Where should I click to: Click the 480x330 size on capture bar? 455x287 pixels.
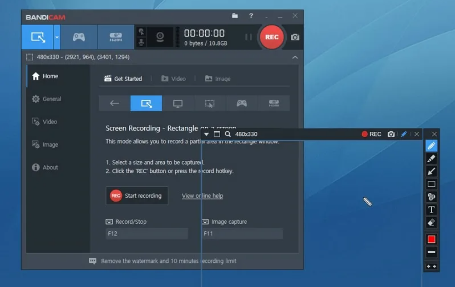[246, 134]
